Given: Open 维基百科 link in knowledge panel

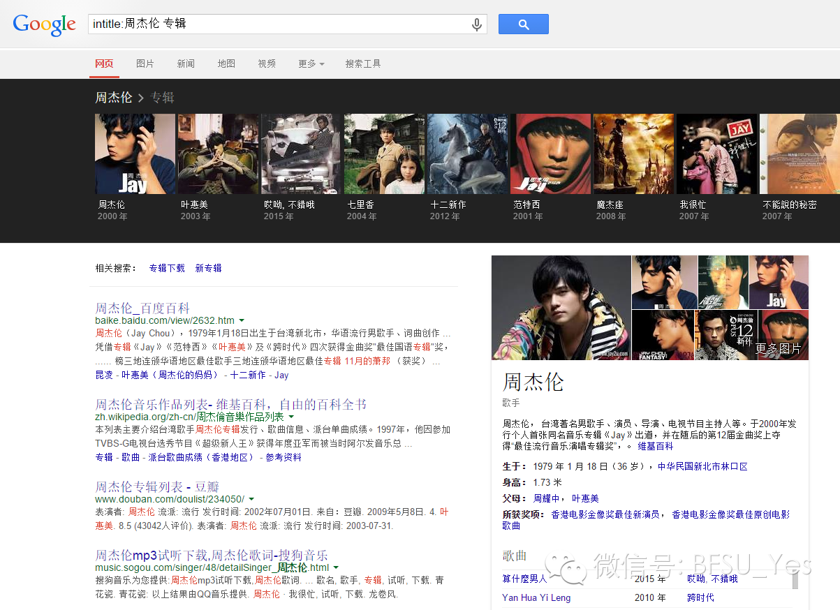Looking at the screenshot, I should tap(655, 446).
